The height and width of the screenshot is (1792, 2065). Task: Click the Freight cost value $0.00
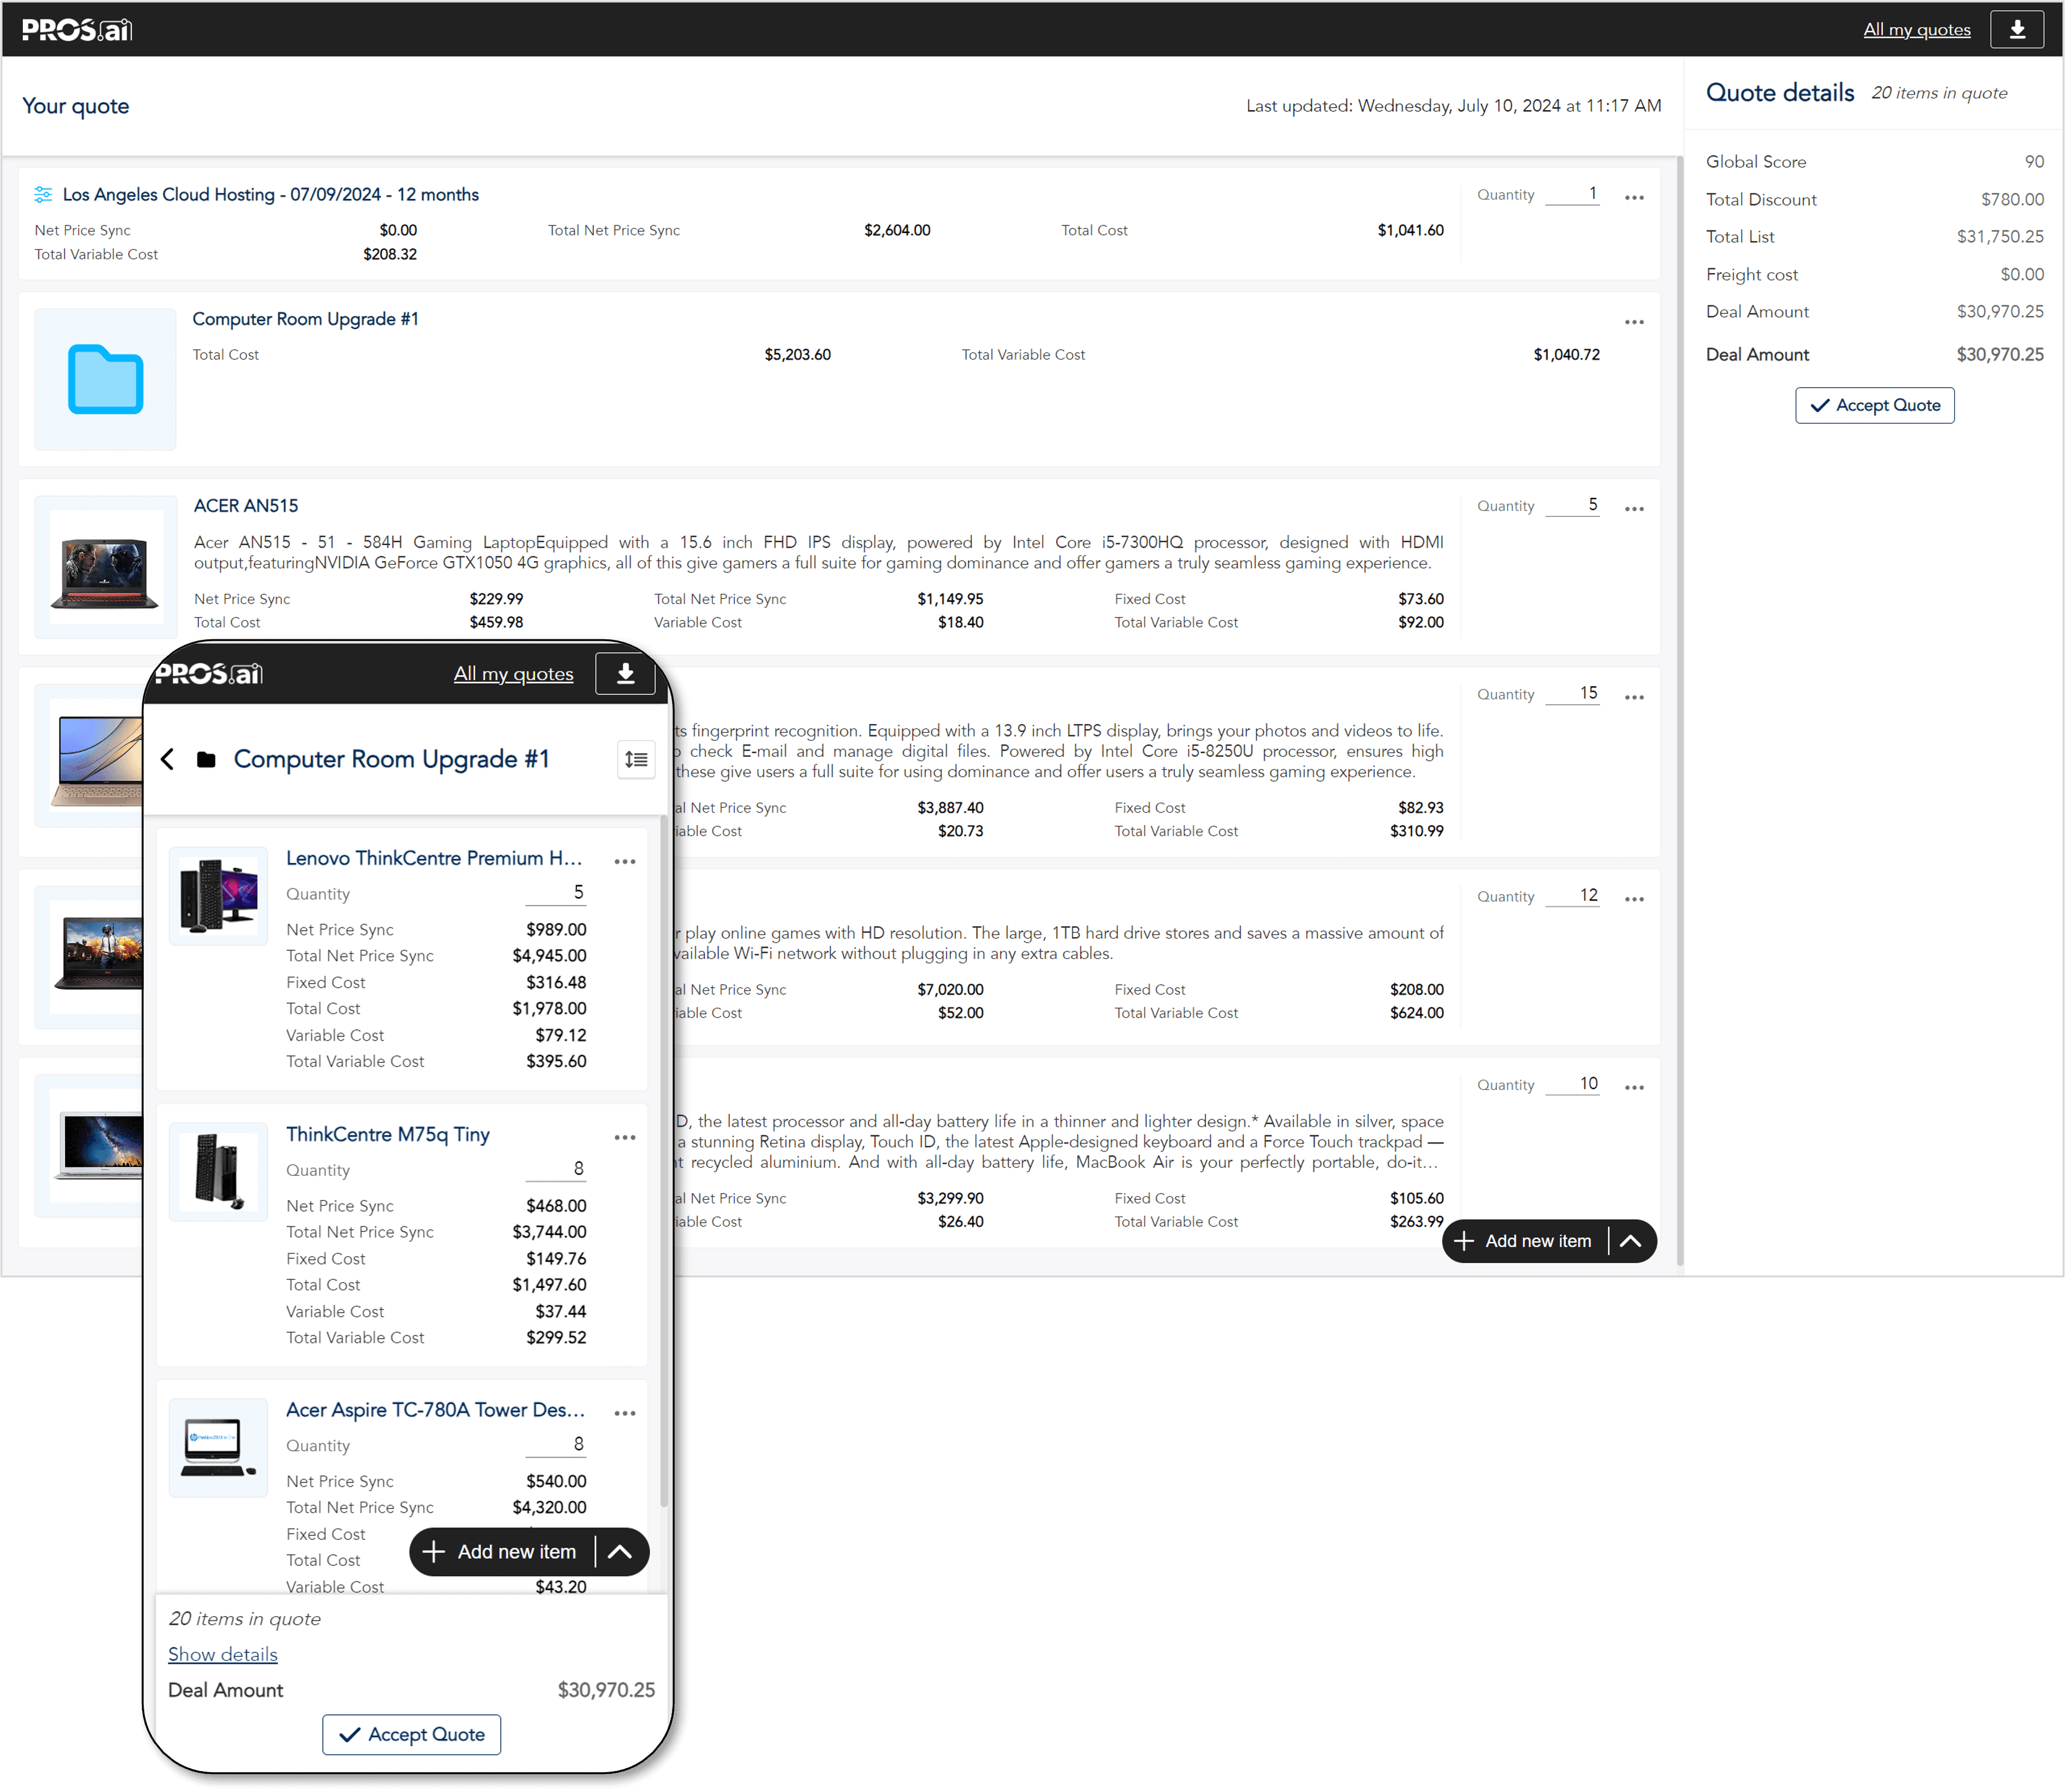(2021, 274)
